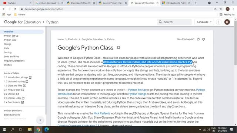This screenshot has width=237, height=133.
Task: Click Home in the breadcrumb
Action: coord(60,39)
